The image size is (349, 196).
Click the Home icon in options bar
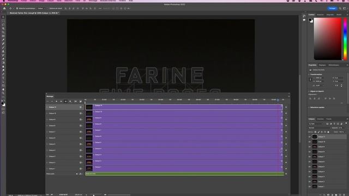4,9
